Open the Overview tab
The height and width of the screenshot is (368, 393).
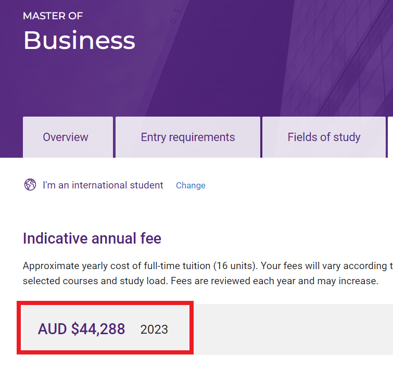pos(66,137)
